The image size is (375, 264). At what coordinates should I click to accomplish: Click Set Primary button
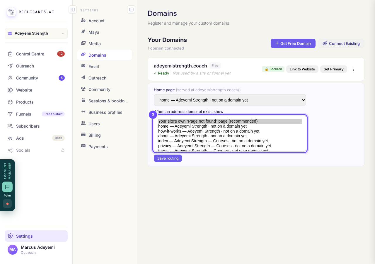pos(334,69)
